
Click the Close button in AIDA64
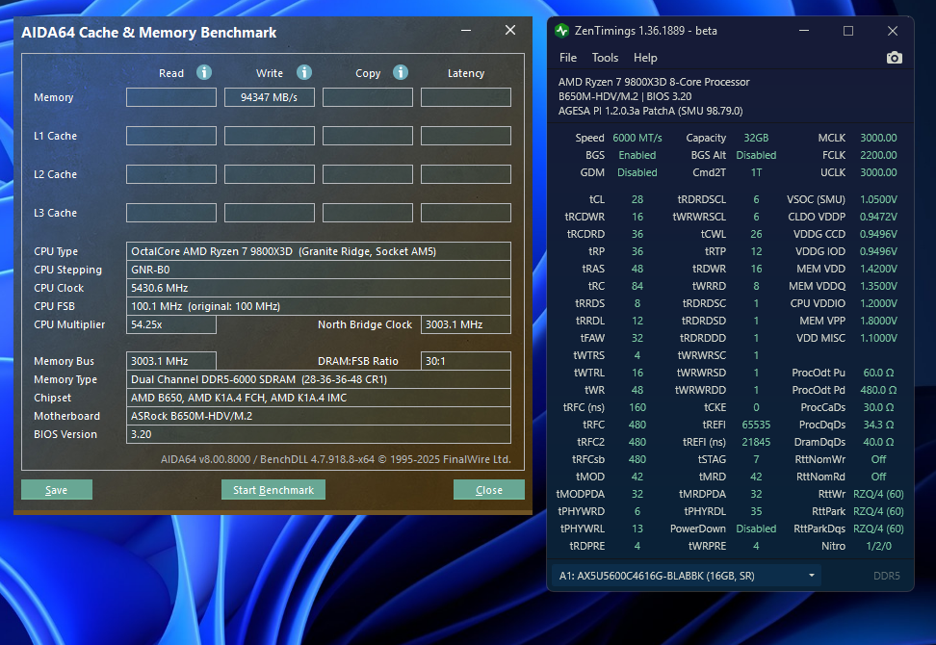coord(489,489)
